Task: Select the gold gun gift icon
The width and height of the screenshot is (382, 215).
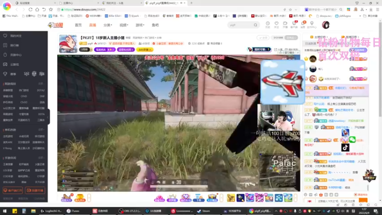Action: click(231, 198)
